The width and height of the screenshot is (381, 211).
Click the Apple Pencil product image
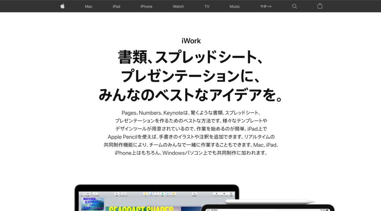[x=270, y=202]
